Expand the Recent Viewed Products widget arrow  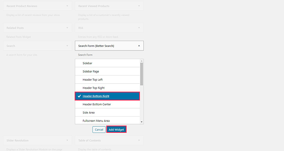point(139,6)
